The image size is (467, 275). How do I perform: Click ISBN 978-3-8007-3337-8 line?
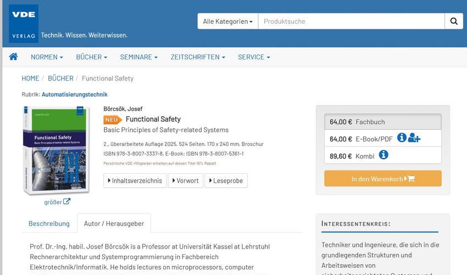[x=174, y=153]
